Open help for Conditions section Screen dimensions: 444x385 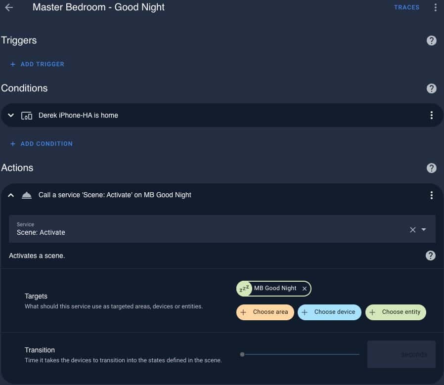tap(431, 88)
